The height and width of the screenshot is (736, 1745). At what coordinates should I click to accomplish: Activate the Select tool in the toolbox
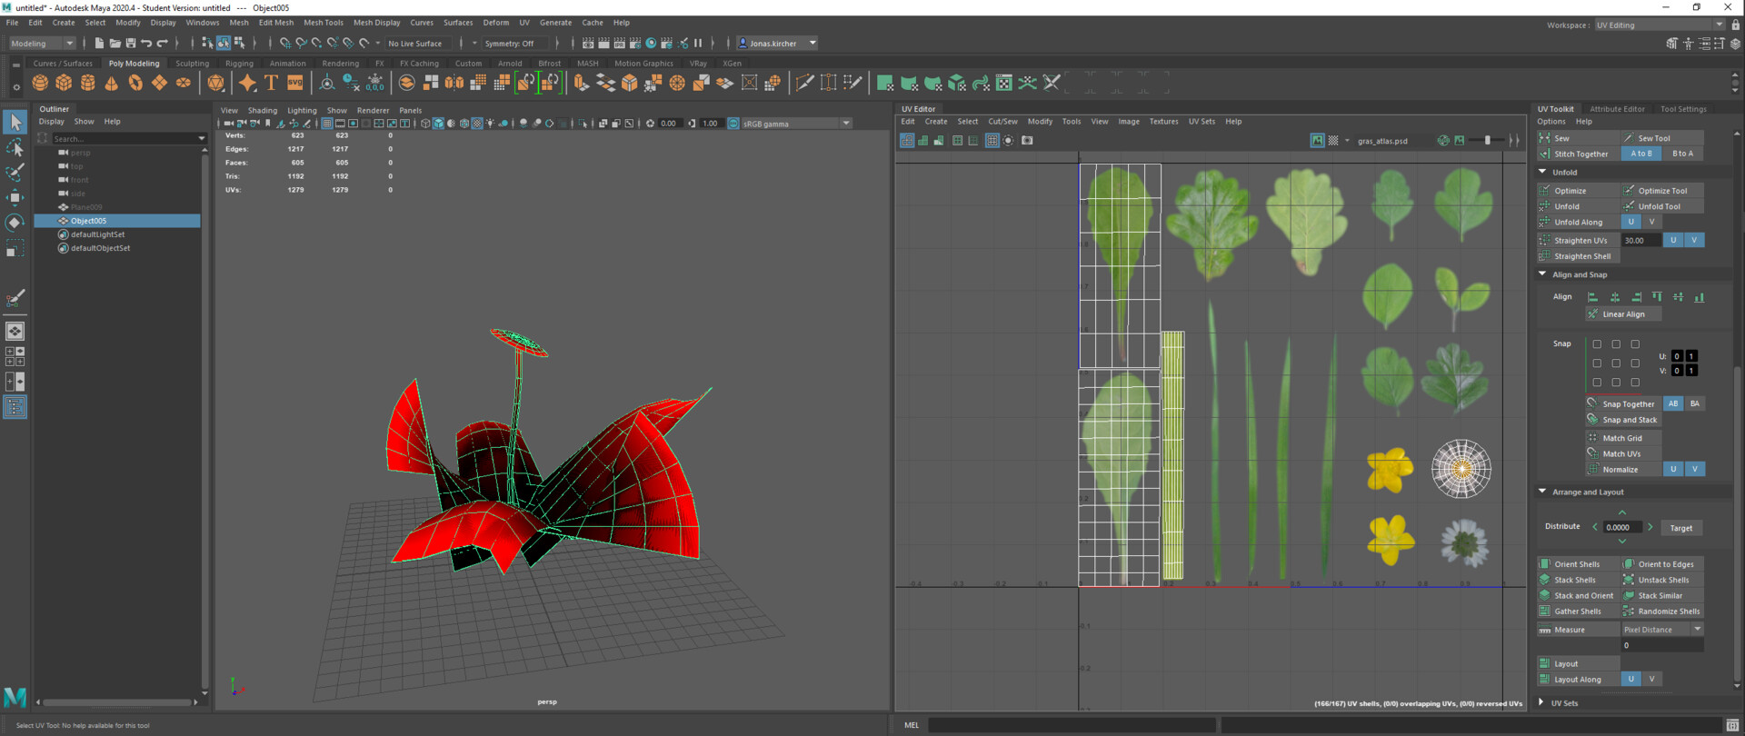(15, 122)
